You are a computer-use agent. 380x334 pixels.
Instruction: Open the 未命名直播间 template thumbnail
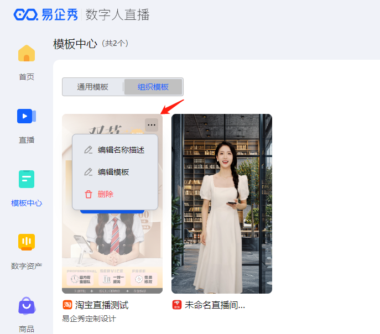tap(221, 203)
